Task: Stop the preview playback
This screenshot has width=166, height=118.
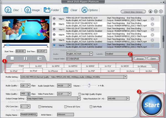Action: (x=12, y=58)
